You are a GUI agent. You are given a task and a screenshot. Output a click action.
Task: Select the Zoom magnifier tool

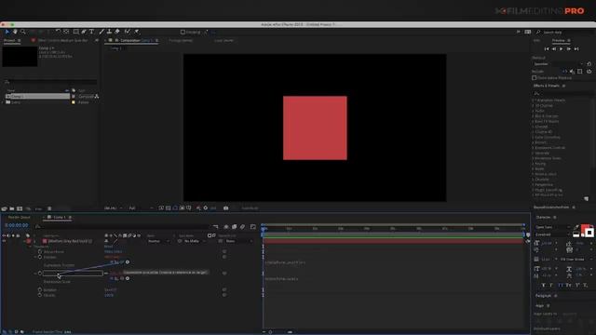click(x=22, y=32)
